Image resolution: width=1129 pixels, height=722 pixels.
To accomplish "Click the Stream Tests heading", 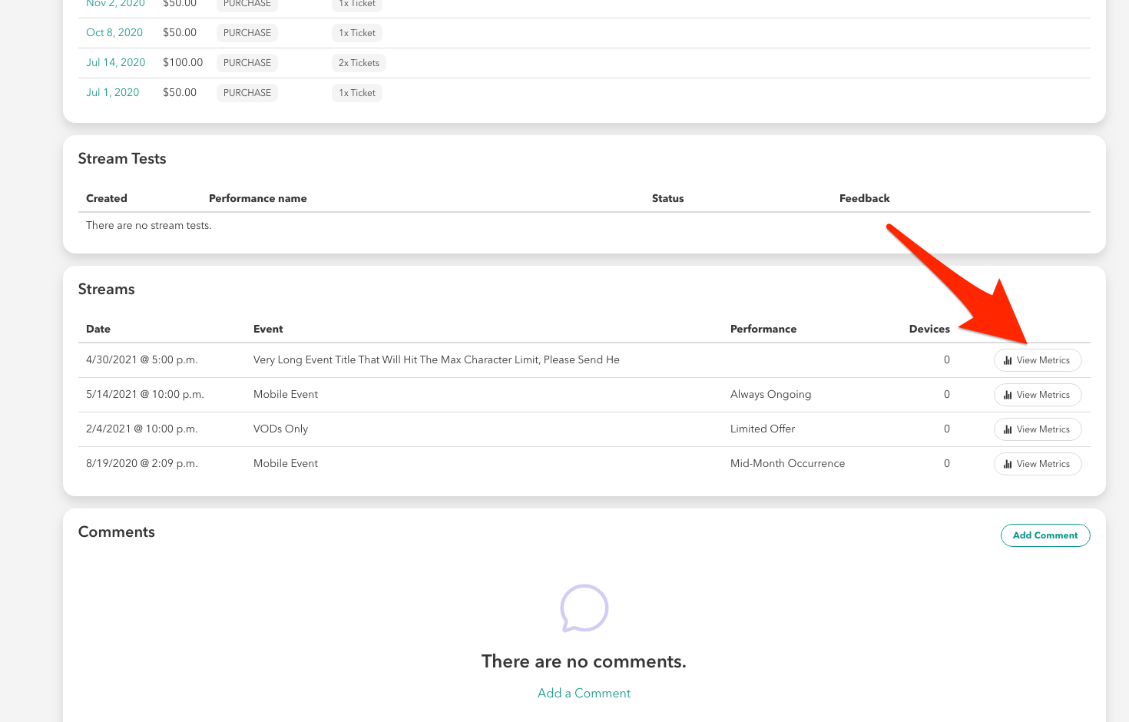I will (x=122, y=158).
